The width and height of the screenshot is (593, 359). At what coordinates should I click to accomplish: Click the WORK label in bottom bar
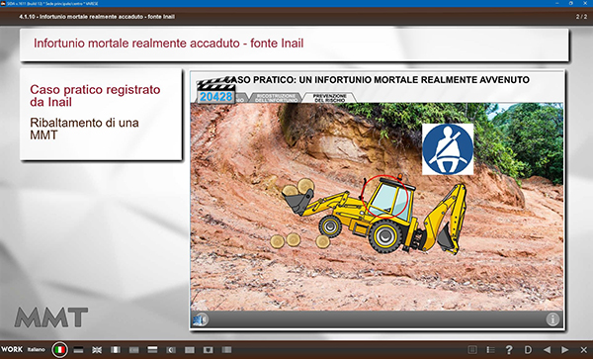12,349
